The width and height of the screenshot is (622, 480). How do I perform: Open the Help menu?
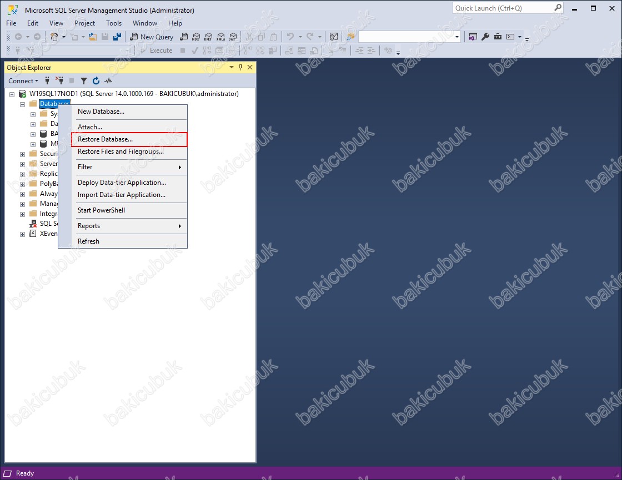click(175, 23)
